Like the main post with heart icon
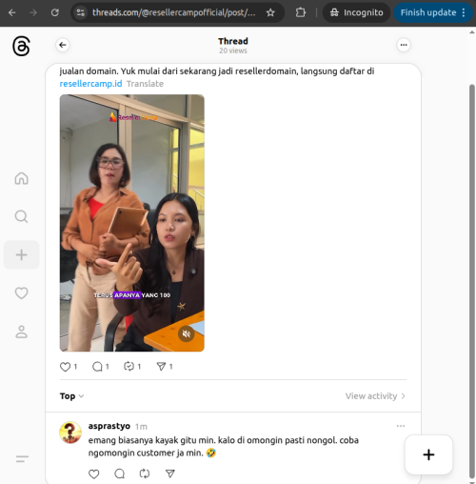This screenshot has width=476, height=484. click(x=66, y=367)
